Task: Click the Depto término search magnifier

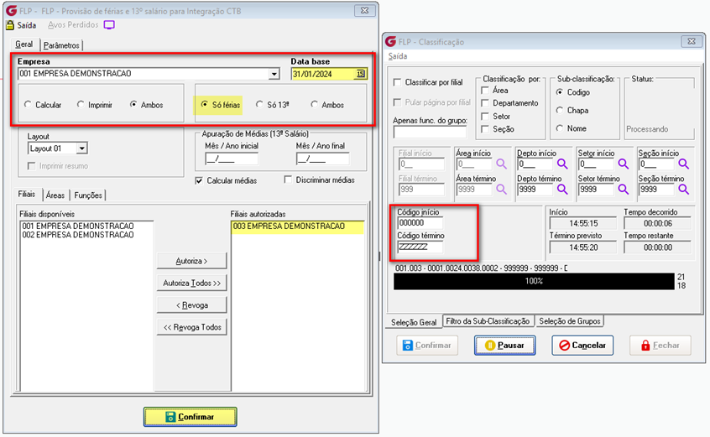Action: click(562, 189)
